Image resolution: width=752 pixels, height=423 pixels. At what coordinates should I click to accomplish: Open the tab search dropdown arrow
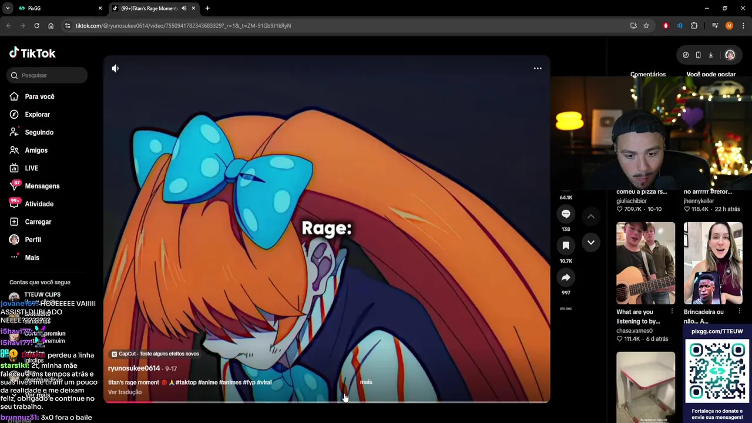click(x=8, y=8)
